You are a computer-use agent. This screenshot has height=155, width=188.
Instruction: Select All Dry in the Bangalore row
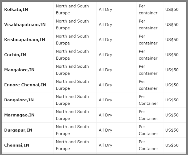[105, 100]
